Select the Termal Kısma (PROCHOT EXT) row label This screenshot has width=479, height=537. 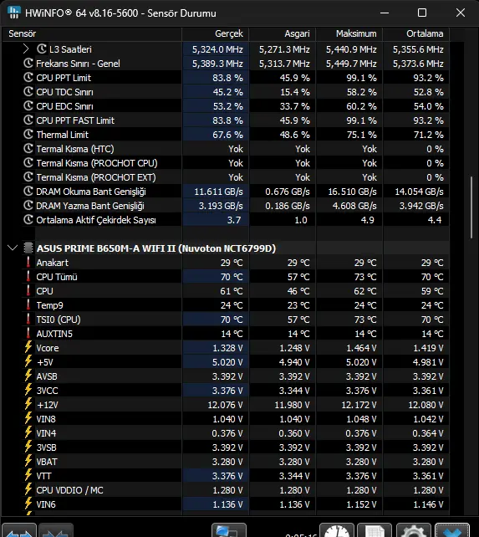click(96, 177)
